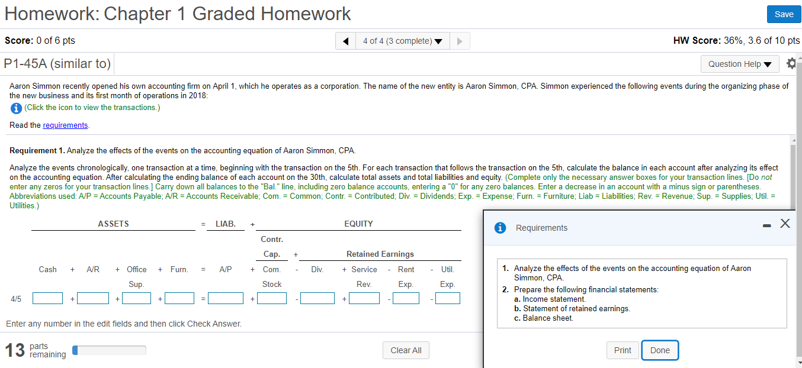The height and width of the screenshot is (368, 802).
Task: Click the Util. Exp. input field for 4/5
Action: pos(448,299)
